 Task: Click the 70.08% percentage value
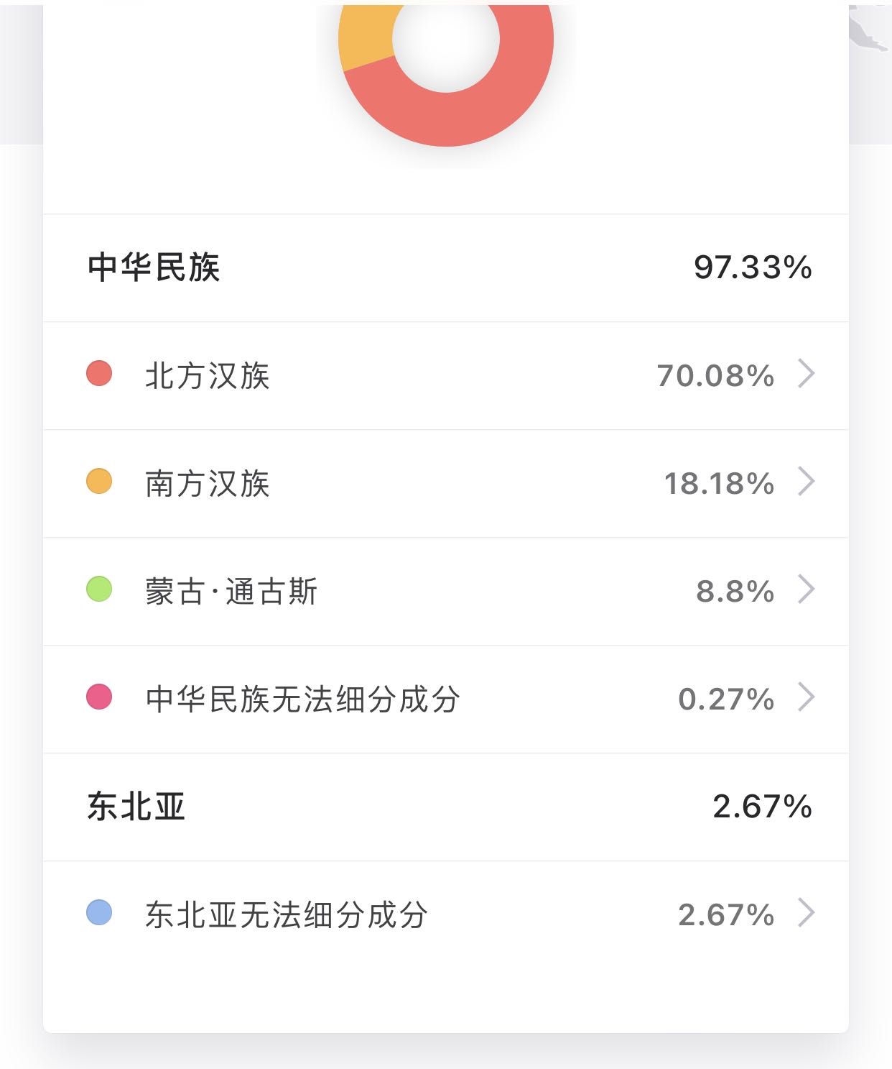715,376
